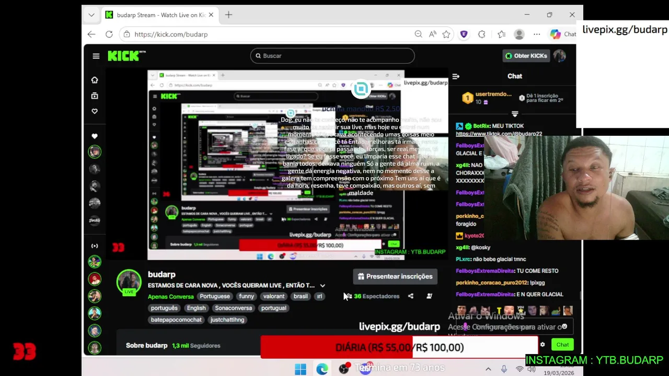Image resolution: width=669 pixels, height=376 pixels.
Task: Open the user profile avatar in Kick header
Action: (560, 56)
